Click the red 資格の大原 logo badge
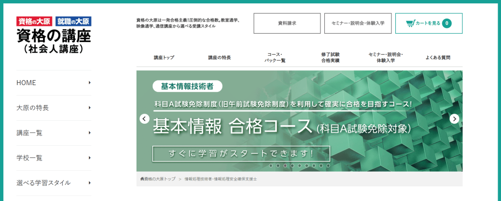The image size is (501, 201). click(34, 22)
